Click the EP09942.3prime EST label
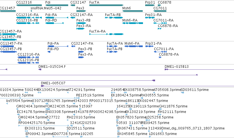This screenshot has height=138, width=234. click(39, 134)
